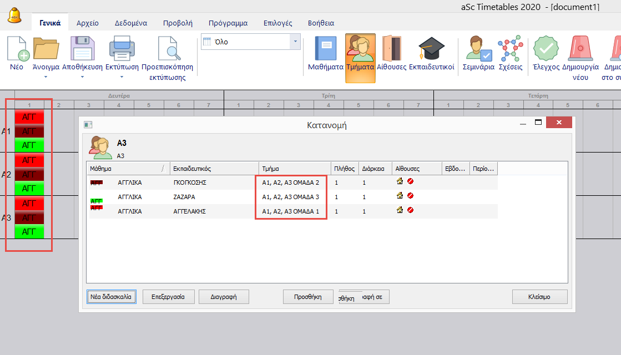Select the green ΑΓΓ card in A1 row
Screen dimensions: 621x355
(x=28, y=145)
